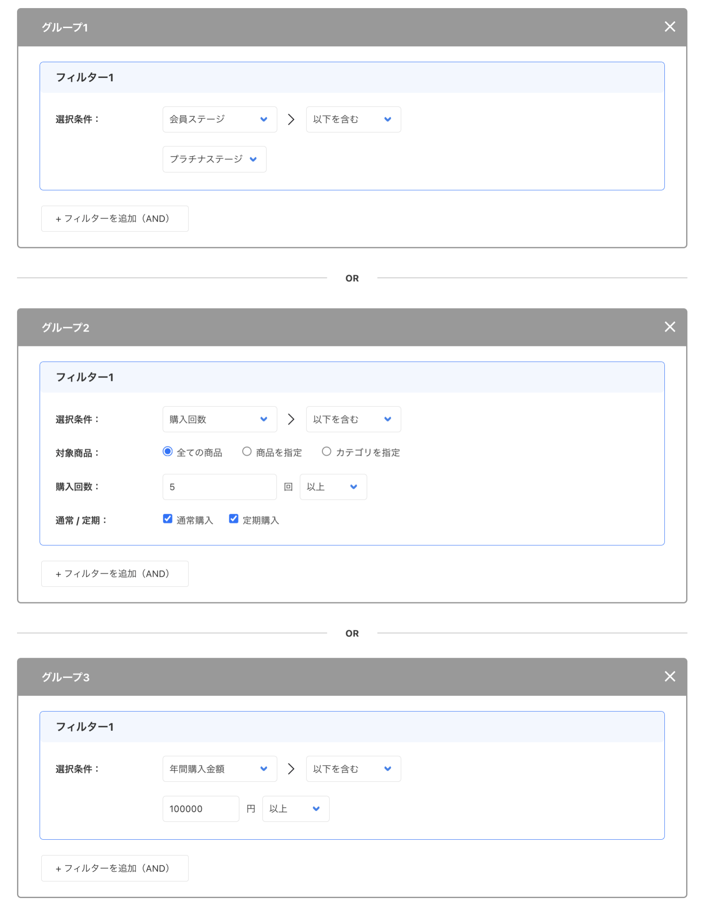
Task: Select the カテゴリを指定 radio button
Action: pos(326,452)
